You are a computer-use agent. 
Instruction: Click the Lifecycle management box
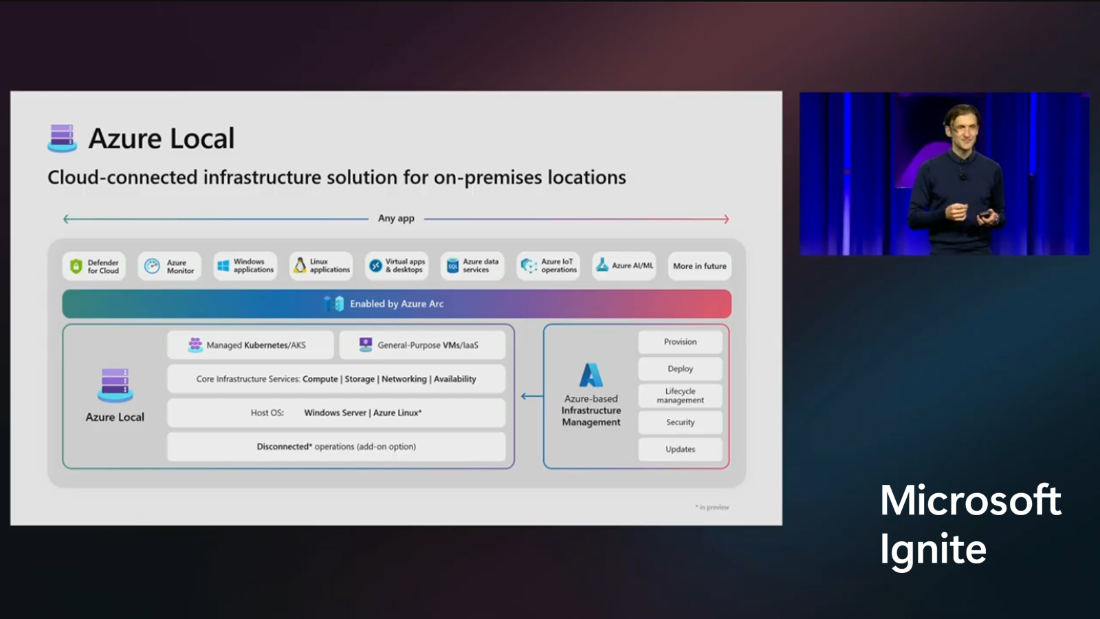(680, 395)
